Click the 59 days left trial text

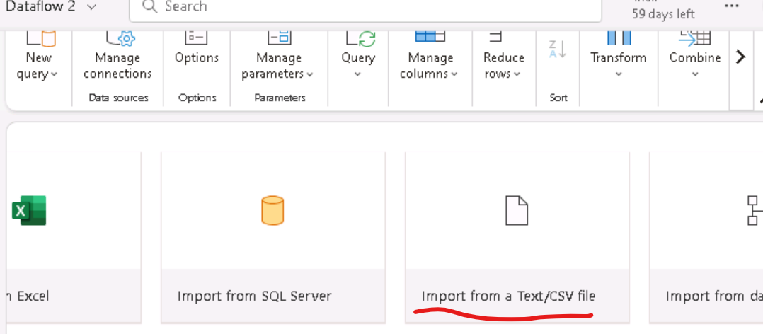(663, 14)
